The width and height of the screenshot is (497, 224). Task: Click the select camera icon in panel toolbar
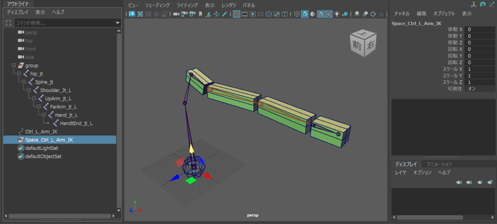pos(177,14)
